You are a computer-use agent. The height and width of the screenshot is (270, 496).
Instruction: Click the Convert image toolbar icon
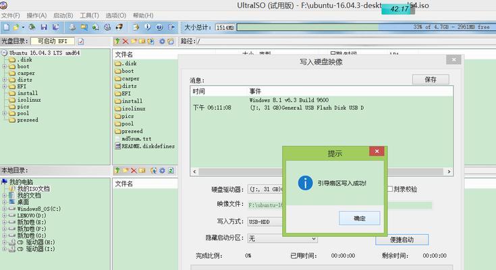96,27
